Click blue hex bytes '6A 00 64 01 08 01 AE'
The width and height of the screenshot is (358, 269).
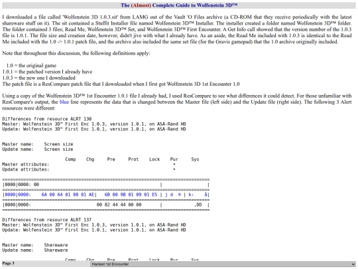click(68, 195)
